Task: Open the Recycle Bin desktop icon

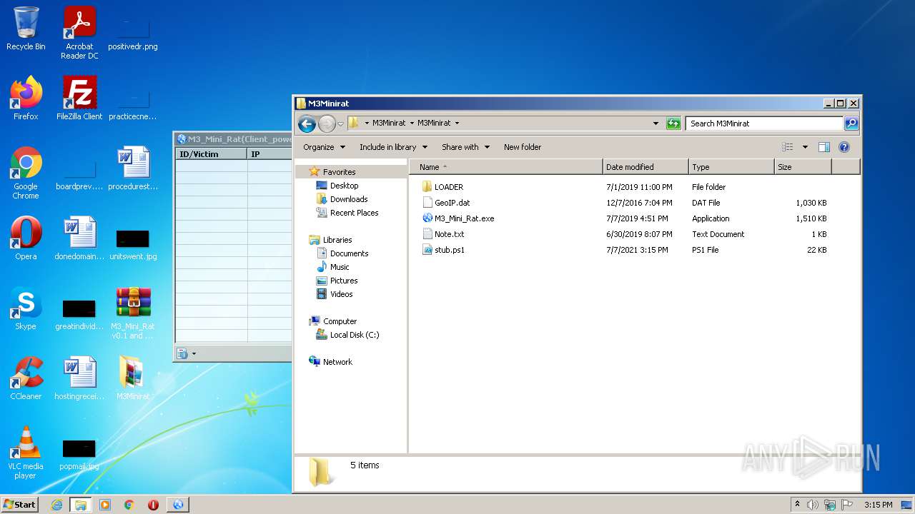Action: (26, 29)
